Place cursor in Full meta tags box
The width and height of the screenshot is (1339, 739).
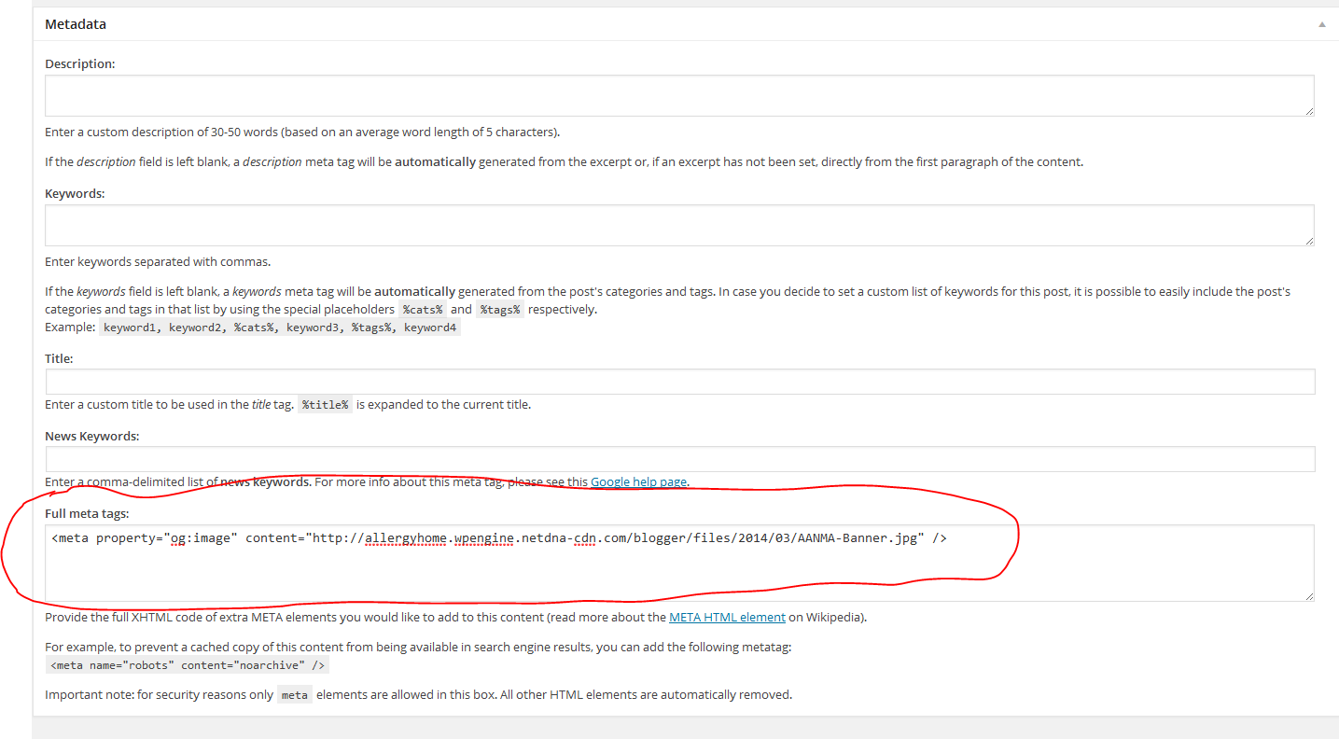(x=679, y=564)
